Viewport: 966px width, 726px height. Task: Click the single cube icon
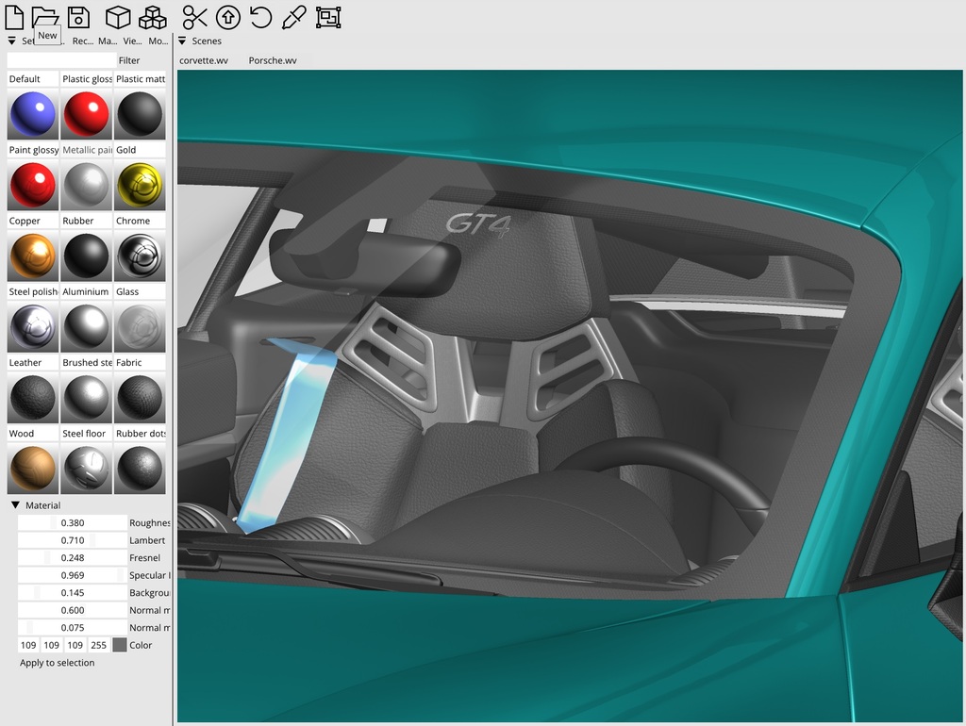118,17
